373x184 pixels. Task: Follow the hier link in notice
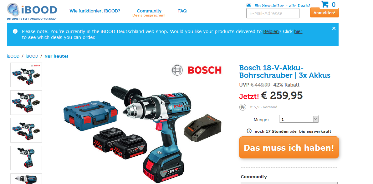point(298,31)
